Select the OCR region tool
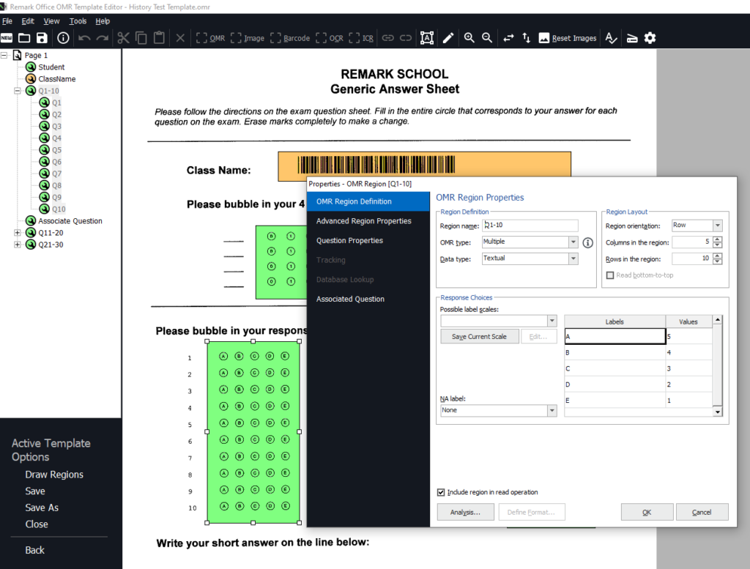 330,38
